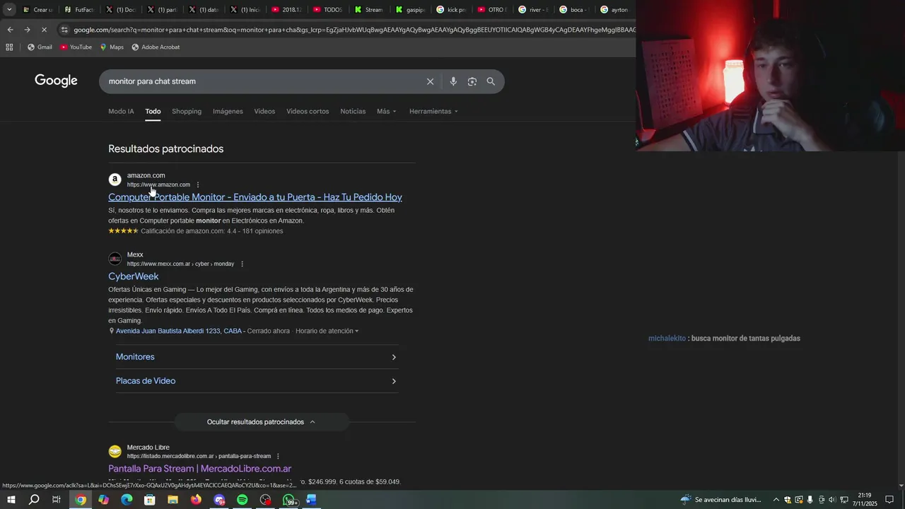Image resolution: width=905 pixels, height=509 pixels.
Task: Go to Google home via the logo
Action: (x=56, y=81)
